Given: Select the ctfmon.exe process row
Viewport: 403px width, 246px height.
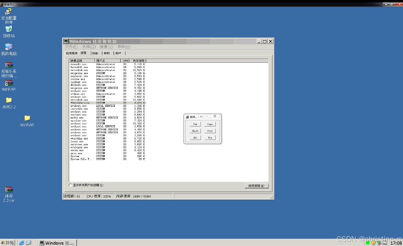Looking at the screenshot, I should pyautogui.click(x=108, y=94).
